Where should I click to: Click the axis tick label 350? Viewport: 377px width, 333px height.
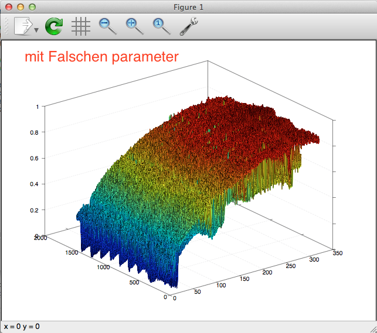pos(337,253)
